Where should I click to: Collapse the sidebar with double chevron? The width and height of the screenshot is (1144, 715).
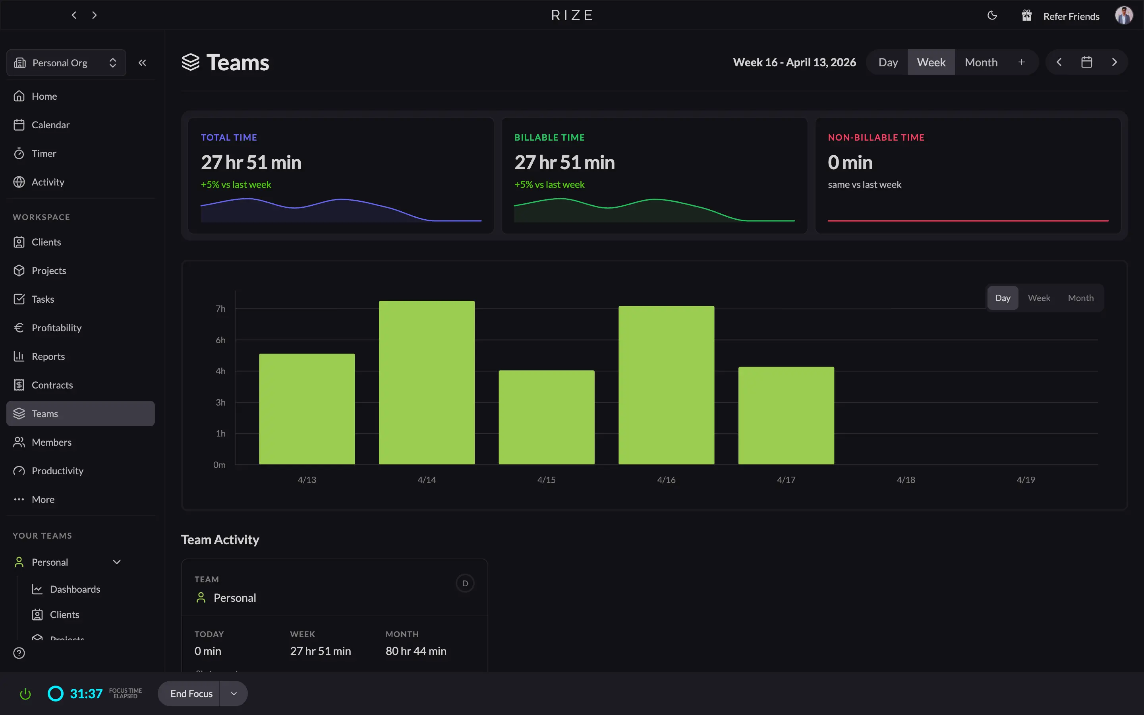tap(142, 62)
